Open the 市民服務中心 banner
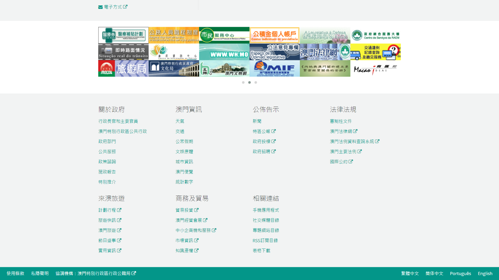Image resolution: width=499 pixels, height=280 pixels. pyautogui.click(x=224, y=35)
